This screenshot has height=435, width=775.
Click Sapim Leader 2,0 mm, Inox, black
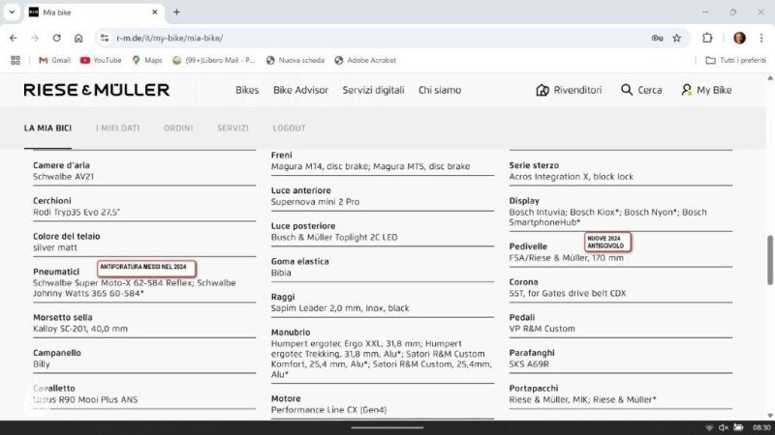340,308
